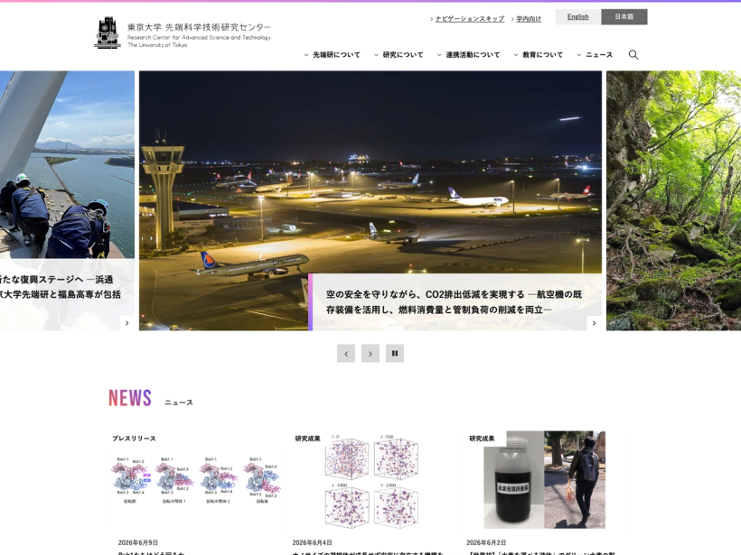Switch language to English
Screen dimensions: 741x555
[x=578, y=16]
